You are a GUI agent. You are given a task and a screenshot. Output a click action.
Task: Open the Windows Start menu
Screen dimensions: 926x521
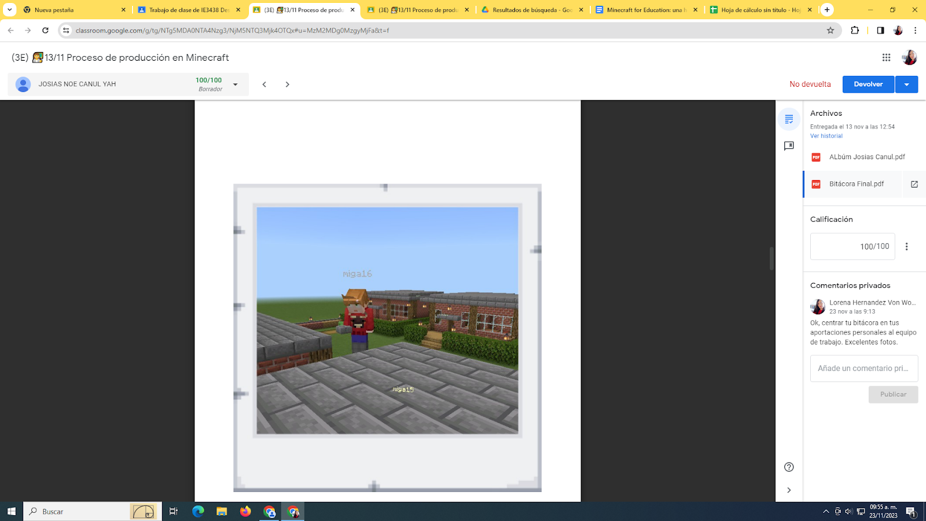[x=11, y=512]
